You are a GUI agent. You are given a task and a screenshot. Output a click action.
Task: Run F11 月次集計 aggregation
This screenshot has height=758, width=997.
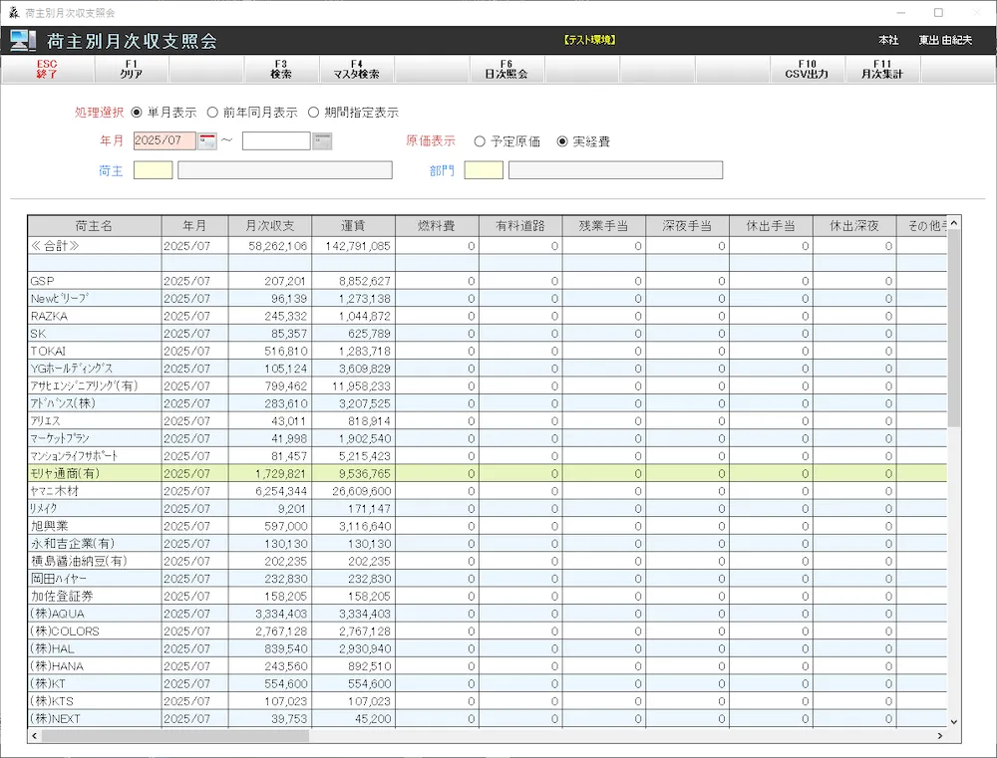tap(882, 69)
